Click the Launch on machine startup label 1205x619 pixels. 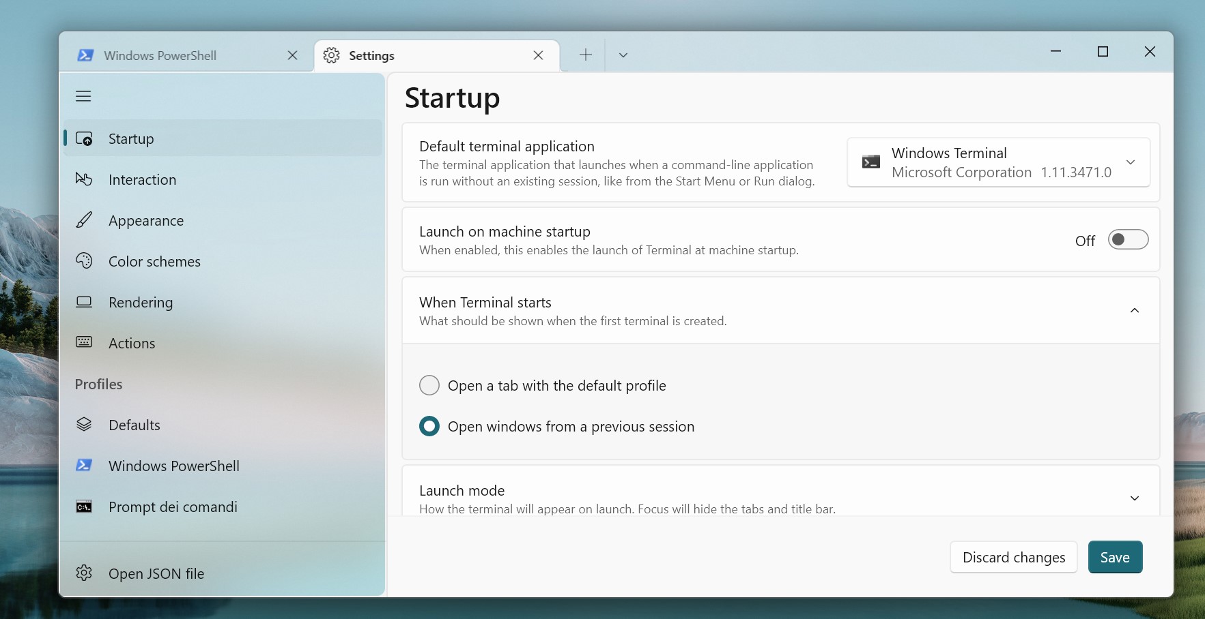click(505, 231)
